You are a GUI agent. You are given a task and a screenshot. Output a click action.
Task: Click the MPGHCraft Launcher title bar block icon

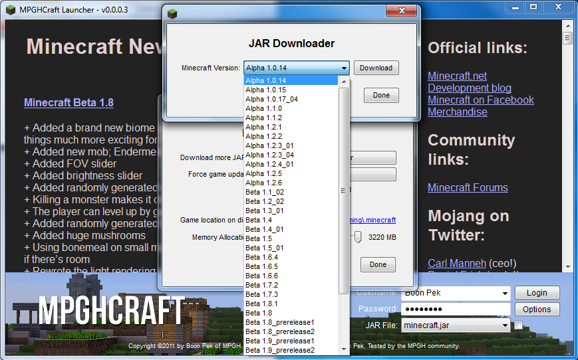(x=11, y=9)
